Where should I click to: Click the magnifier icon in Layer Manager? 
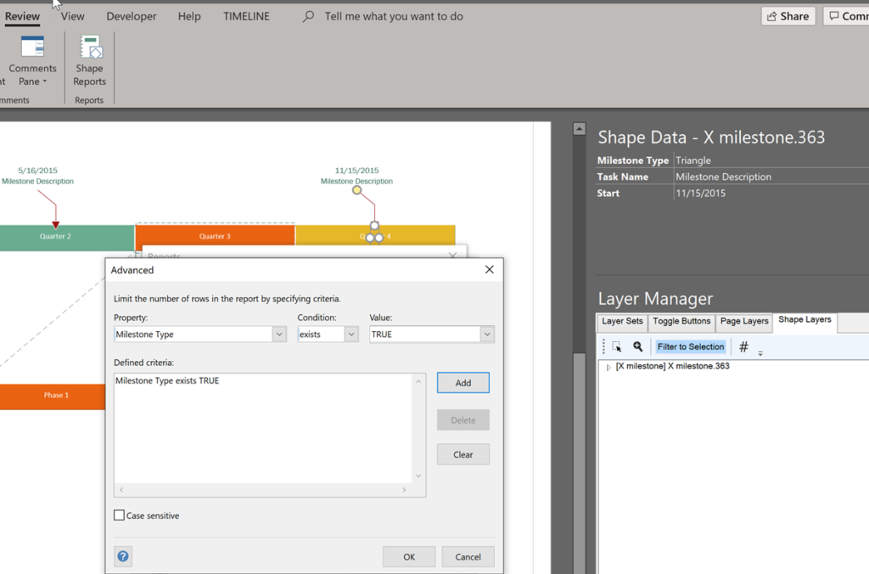639,346
